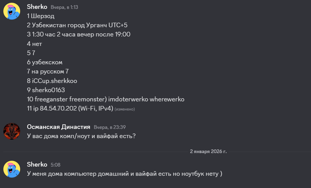
Task: Click the "6 узбекском" line
Action: tap(45, 62)
